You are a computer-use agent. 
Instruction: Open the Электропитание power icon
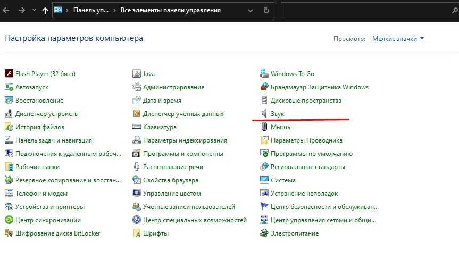pos(264,233)
